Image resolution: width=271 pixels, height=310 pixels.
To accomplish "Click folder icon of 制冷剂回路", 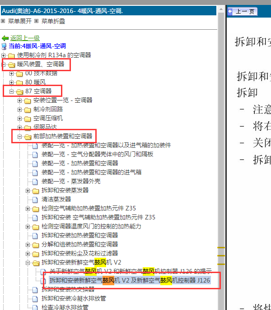I will [x=28, y=109].
